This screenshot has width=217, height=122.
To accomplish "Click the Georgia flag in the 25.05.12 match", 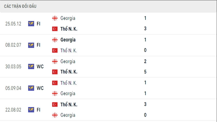I will coord(55,18).
